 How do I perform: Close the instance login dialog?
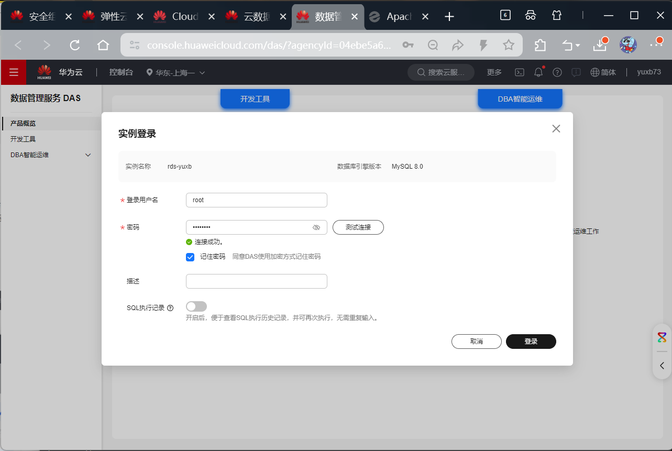point(556,129)
